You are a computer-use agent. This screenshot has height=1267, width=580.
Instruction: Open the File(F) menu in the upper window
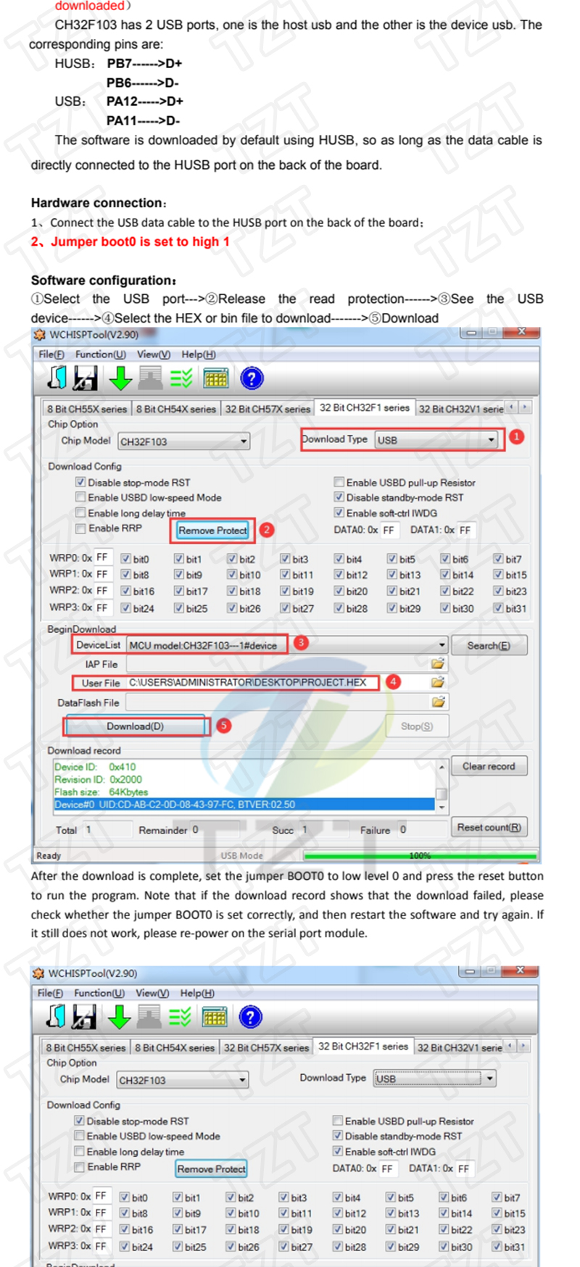point(51,354)
